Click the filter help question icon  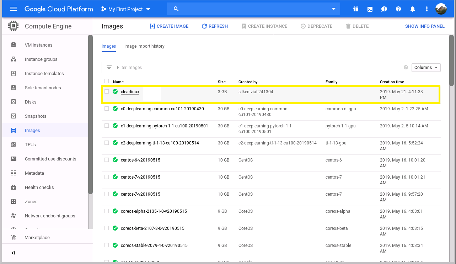pos(406,67)
